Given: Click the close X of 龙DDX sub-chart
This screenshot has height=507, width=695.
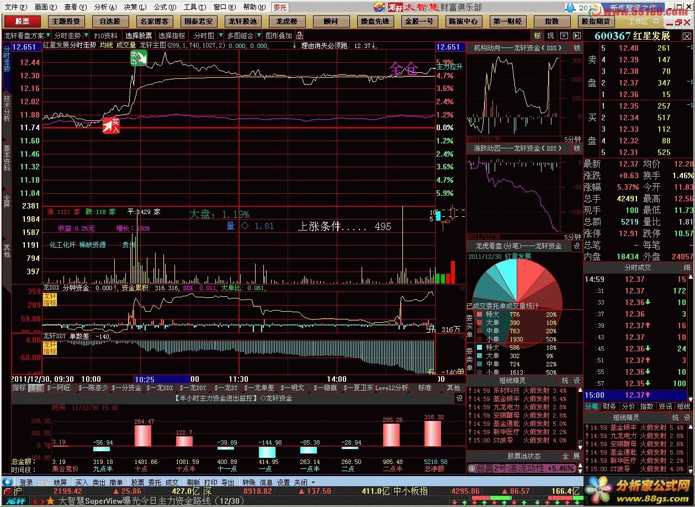Looking at the screenshot, I should point(462,288).
